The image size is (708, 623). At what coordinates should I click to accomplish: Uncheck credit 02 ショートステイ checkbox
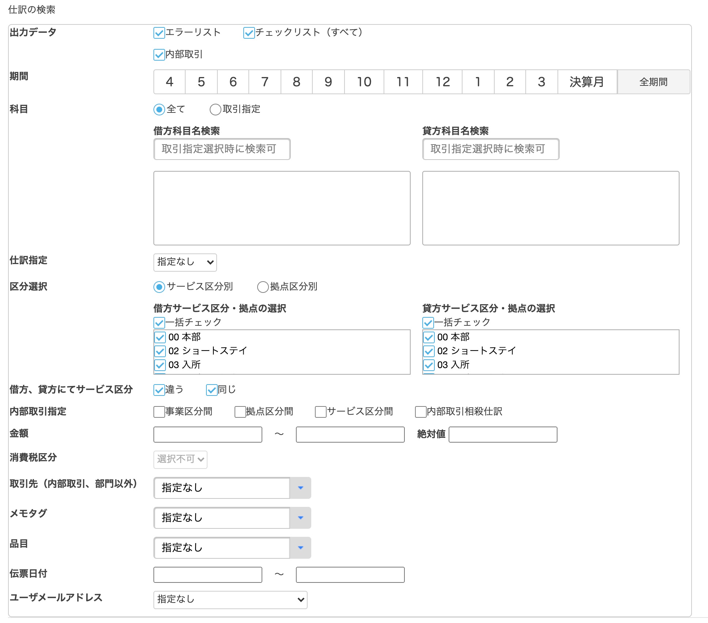coord(429,351)
